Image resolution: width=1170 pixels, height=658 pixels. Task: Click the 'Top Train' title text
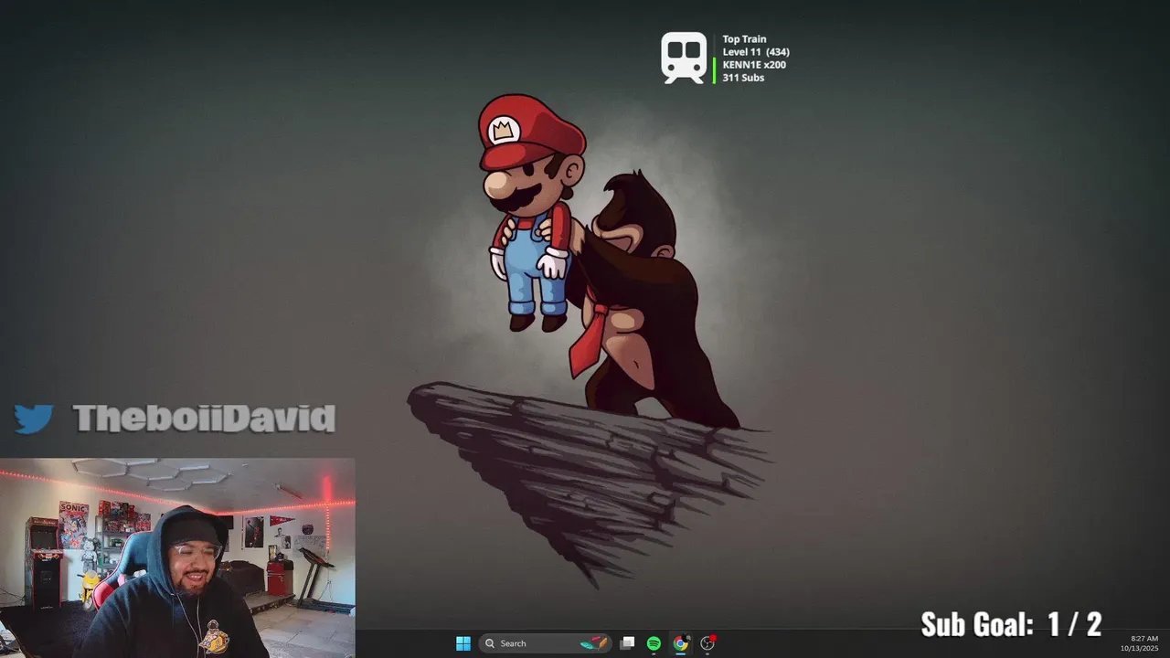click(x=744, y=39)
